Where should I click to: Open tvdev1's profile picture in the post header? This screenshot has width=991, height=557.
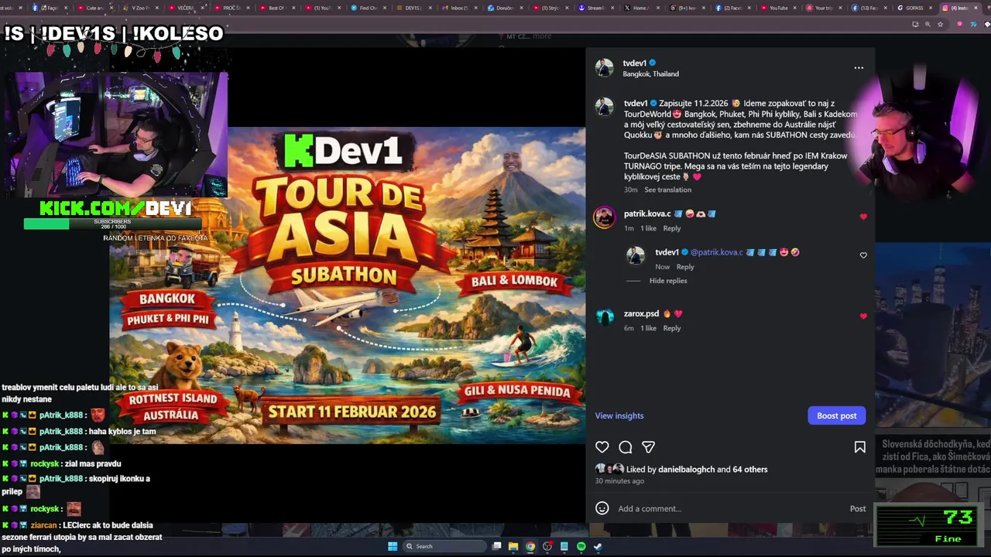tap(605, 68)
